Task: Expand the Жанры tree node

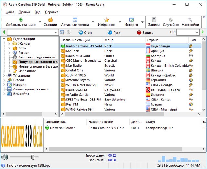Action: point(10,44)
